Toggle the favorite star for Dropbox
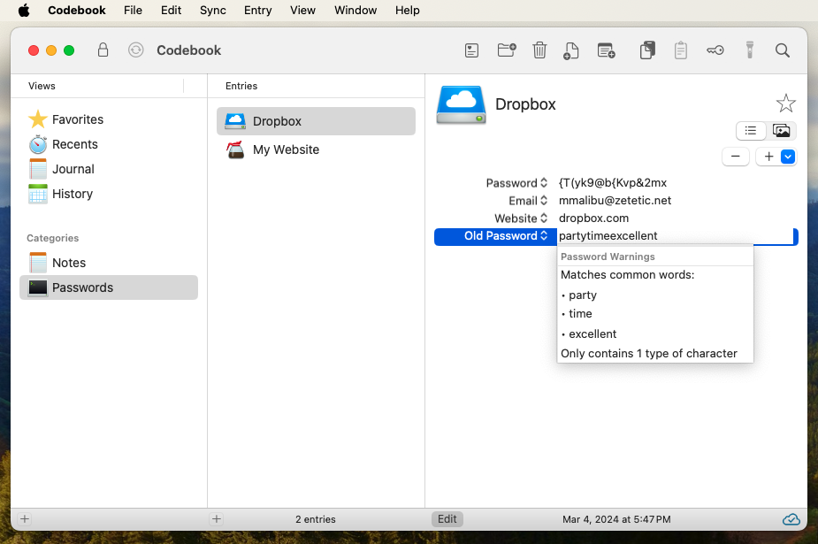 point(785,103)
